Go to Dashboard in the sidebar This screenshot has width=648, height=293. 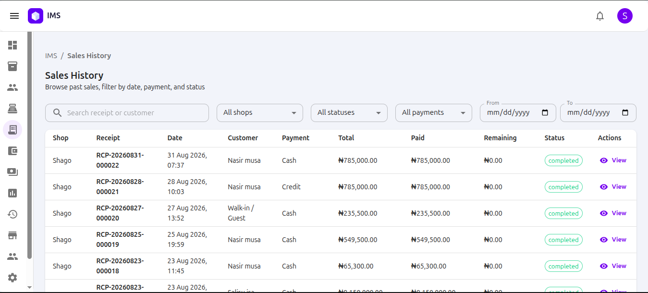coord(12,45)
